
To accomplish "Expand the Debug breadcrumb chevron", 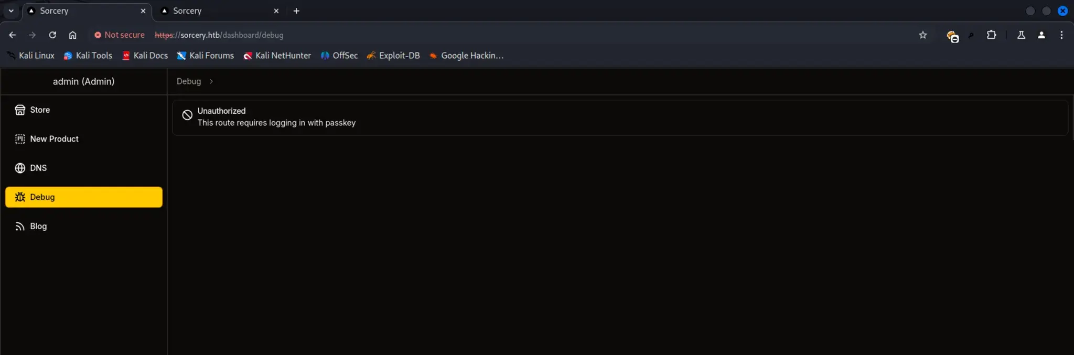I will point(211,82).
